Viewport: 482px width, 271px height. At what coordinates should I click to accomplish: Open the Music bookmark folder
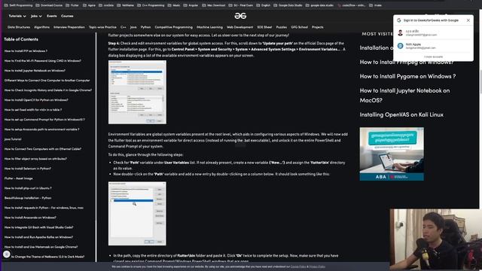pyautogui.click(x=174, y=5)
